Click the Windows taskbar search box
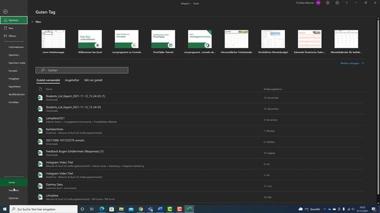380x213 pixels. click(43, 209)
